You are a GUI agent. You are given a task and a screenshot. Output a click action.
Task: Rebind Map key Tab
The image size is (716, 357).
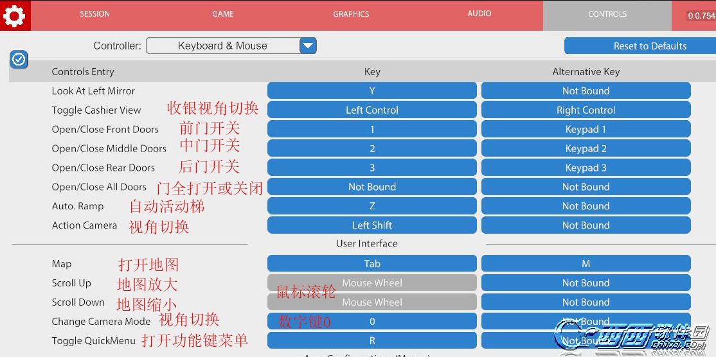[371, 263]
